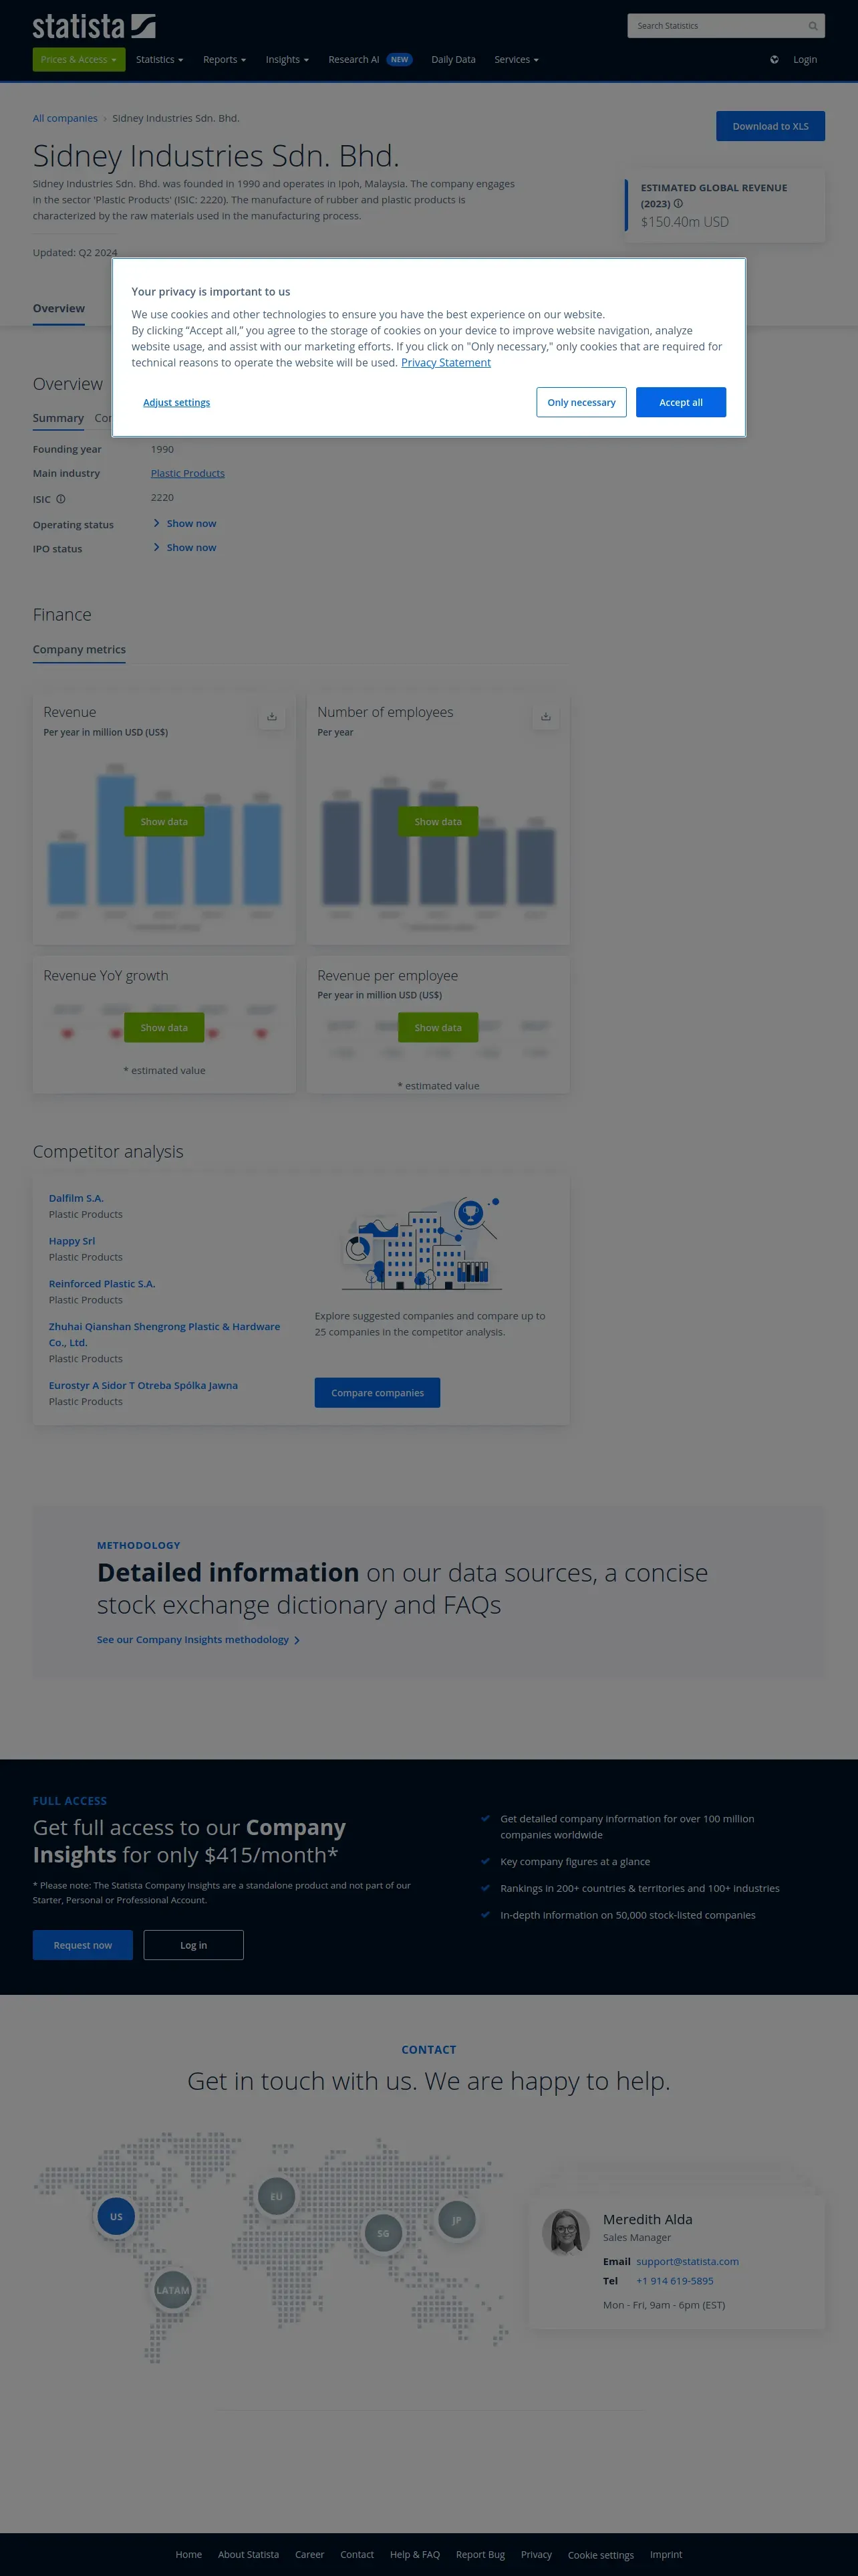858x2576 pixels.
Task: Open the Prices & Access dropdown
Action: (79, 60)
